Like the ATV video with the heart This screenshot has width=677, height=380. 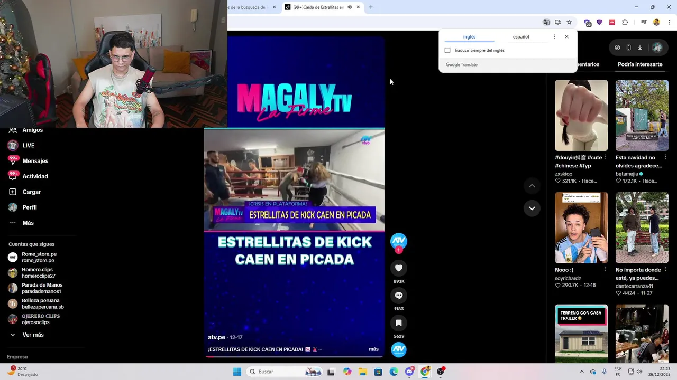399,268
